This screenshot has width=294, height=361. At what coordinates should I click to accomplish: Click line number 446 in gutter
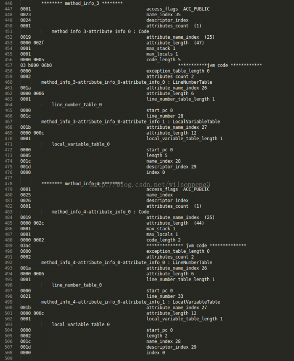(8, 3)
